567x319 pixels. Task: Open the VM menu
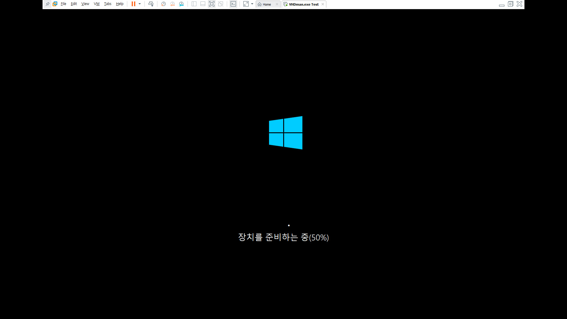[x=97, y=4]
